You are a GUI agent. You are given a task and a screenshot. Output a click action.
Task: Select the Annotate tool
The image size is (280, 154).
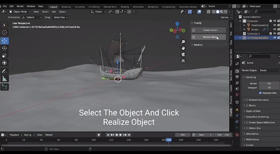pos(4,71)
